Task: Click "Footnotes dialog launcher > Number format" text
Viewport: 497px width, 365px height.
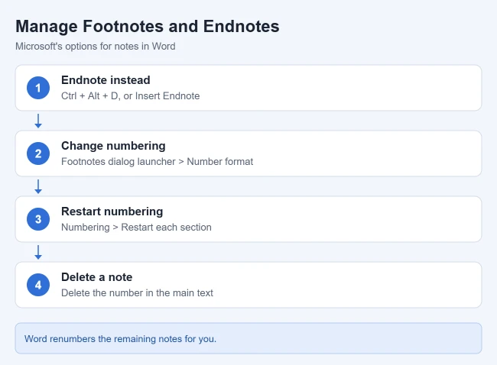Action: pyautogui.click(x=157, y=161)
